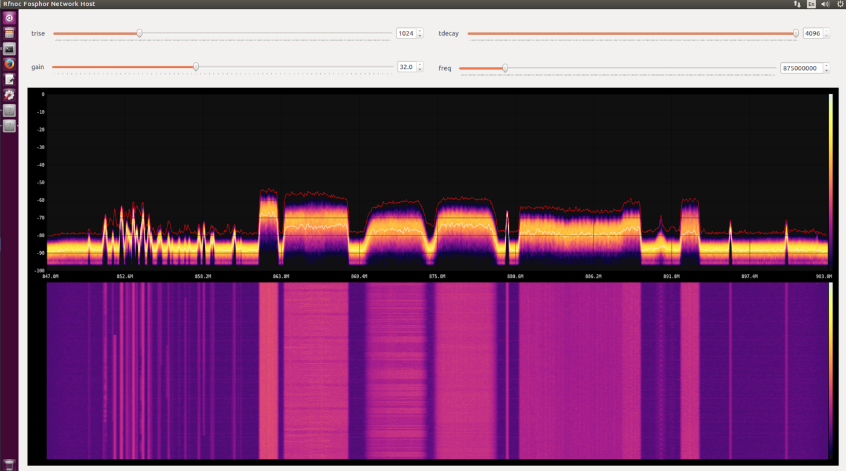Open the session gear menu

[840, 4]
